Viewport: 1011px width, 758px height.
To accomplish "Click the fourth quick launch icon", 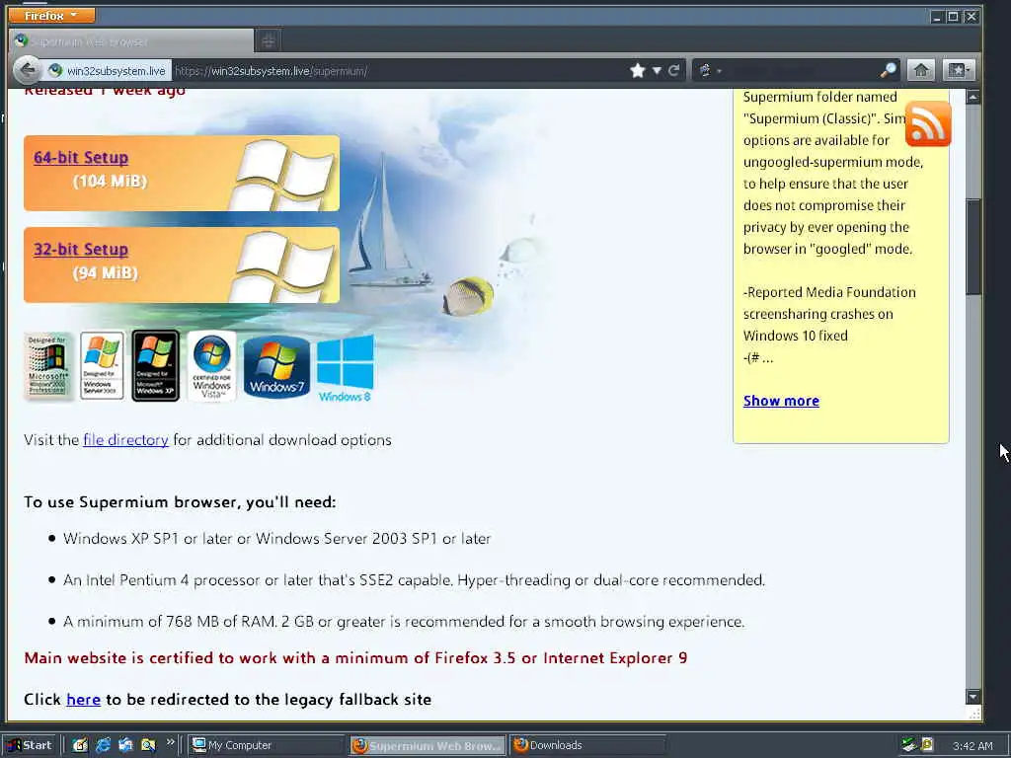I will click(x=148, y=745).
